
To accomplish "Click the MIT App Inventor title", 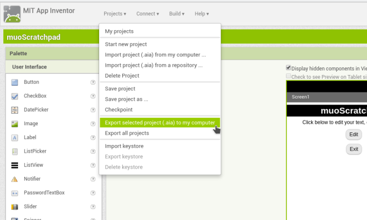I will click(x=49, y=11).
